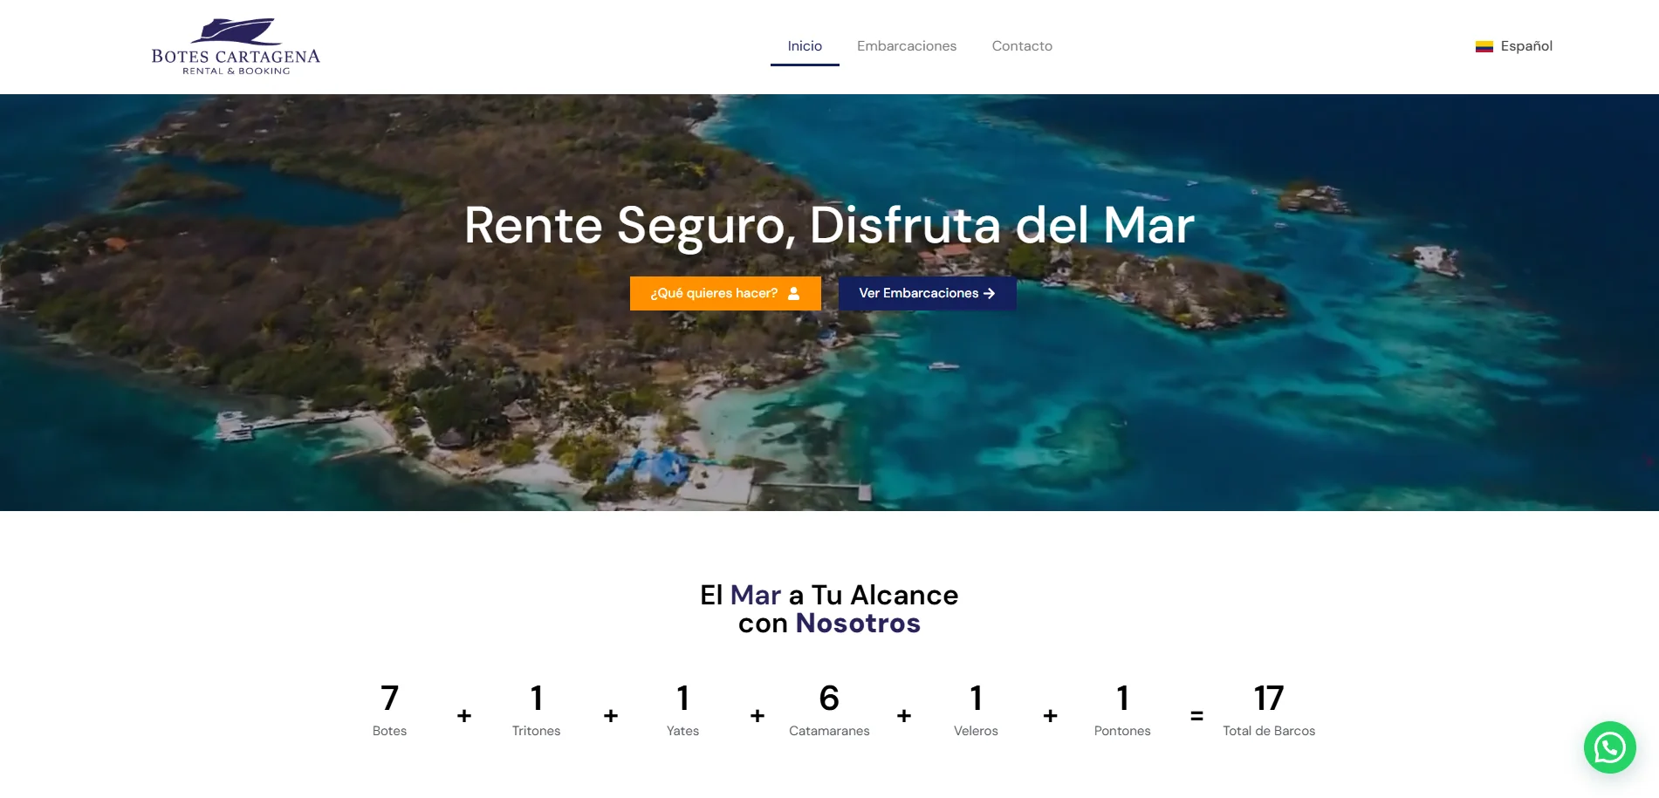Click the Veleros counter label
Image resolution: width=1659 pixels, height=798 pixels.
tap(976, 731)
